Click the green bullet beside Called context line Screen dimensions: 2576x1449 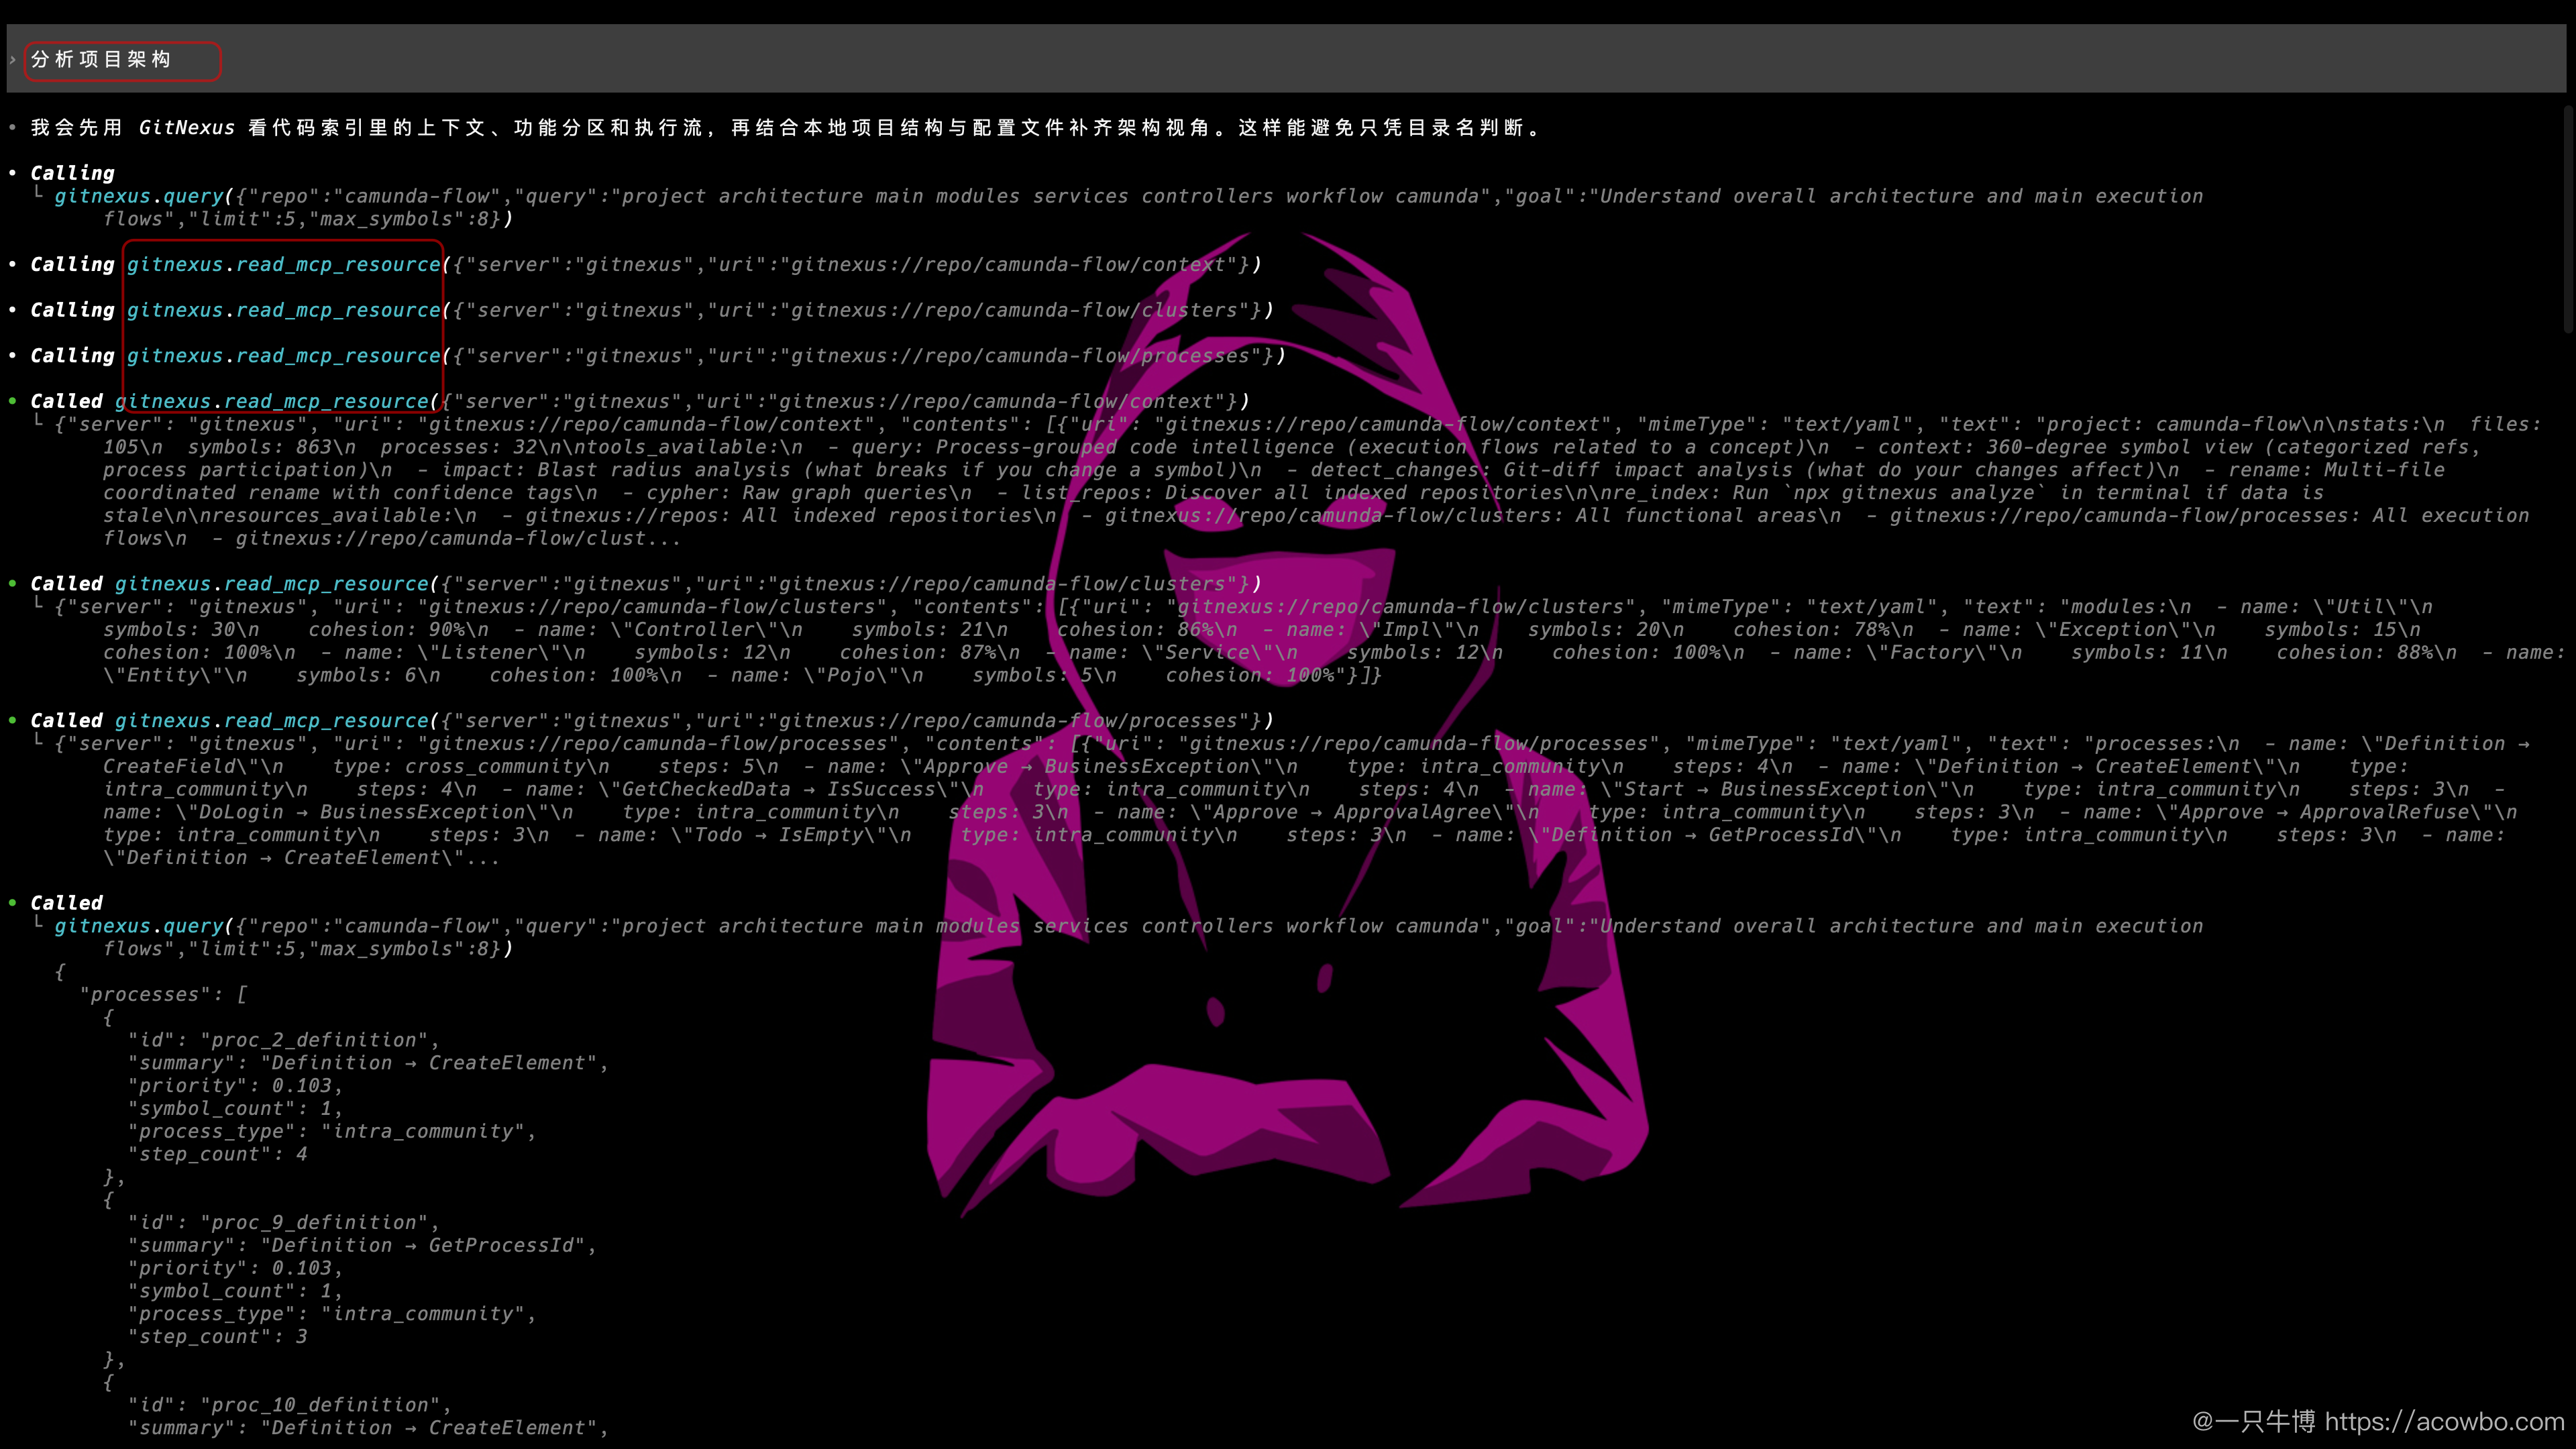pyautogui.click(x=12, y=401)
